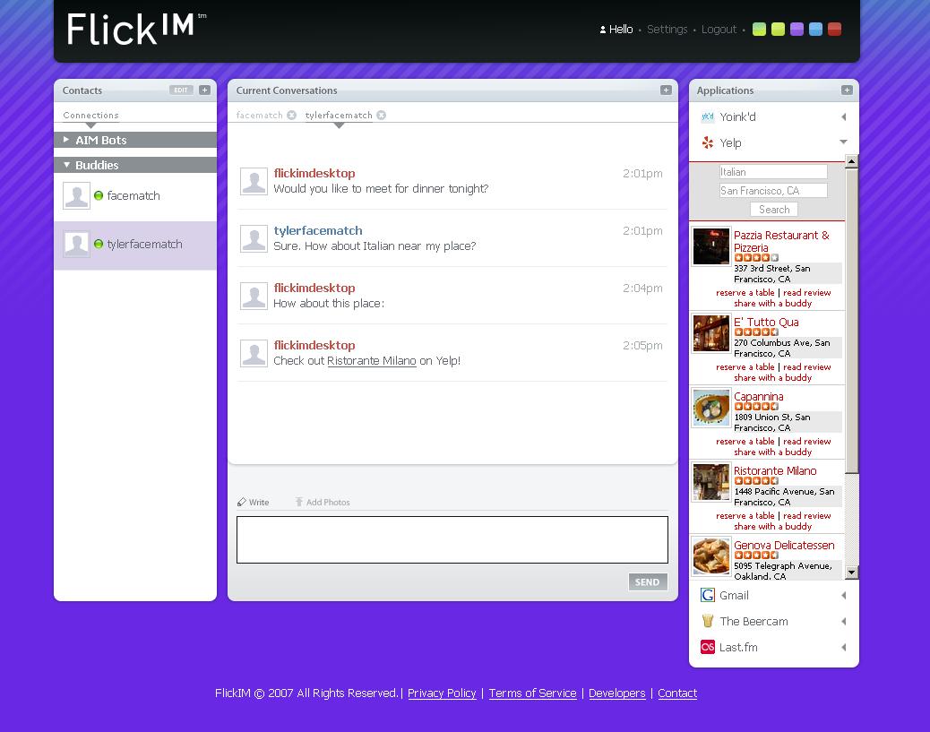Click the SEND button

click(648, 581)
